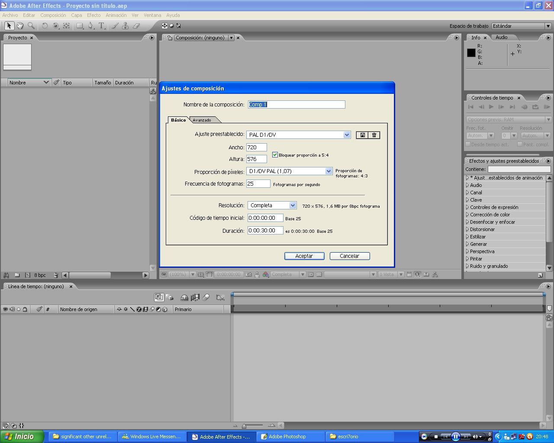Viewport: 554px width, 443px height.
Task: Click the draft 3D icon in timeline
Action: pyautogui.click(x=170, y=297)
